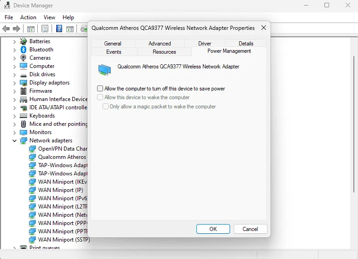The image size is (358, 259).
Task: Click the Cameras webcam icon
Action: pyautogui.click(x=23, y=58)
